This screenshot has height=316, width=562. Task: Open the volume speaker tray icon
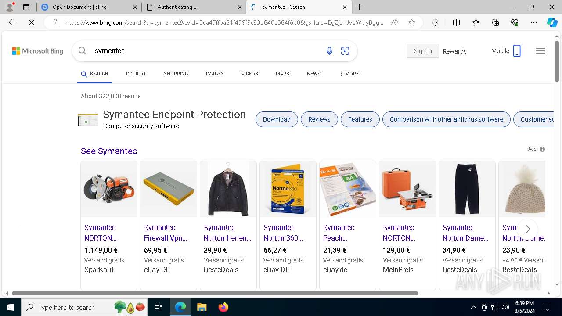pos(505,307)
